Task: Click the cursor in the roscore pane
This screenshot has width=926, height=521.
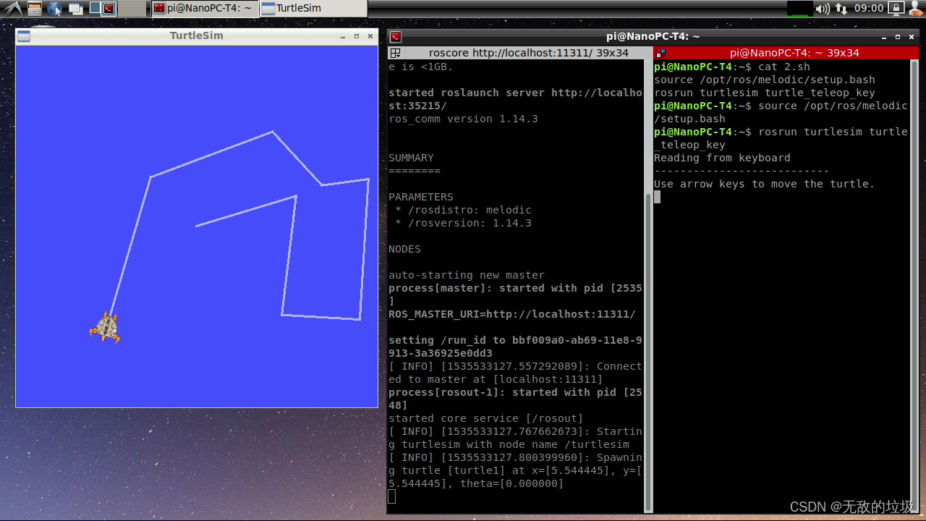Action: click(x=392, y=496)
